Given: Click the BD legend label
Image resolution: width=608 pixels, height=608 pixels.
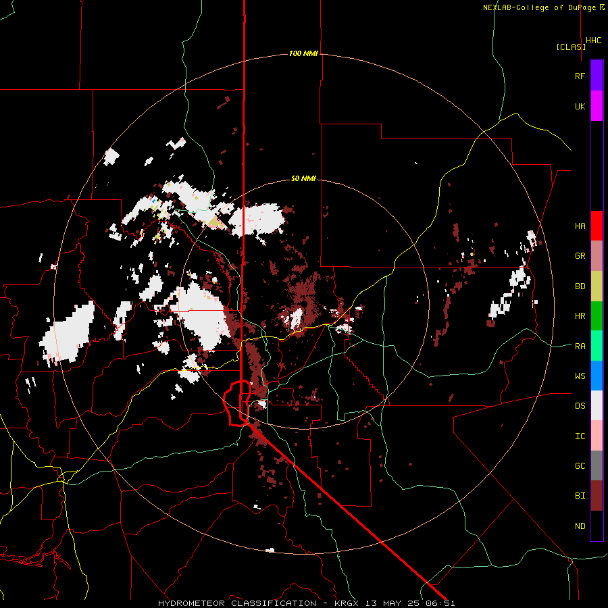Looking at the screenshot, I should pyautogui.click(x=580, y=286).
